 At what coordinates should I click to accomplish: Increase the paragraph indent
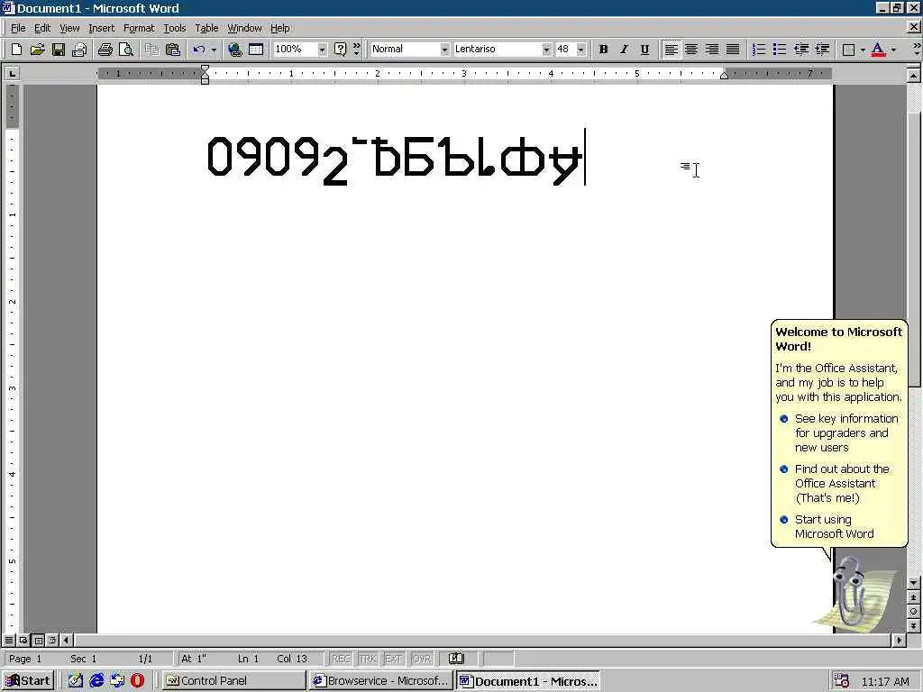click(x=822, y=50)
